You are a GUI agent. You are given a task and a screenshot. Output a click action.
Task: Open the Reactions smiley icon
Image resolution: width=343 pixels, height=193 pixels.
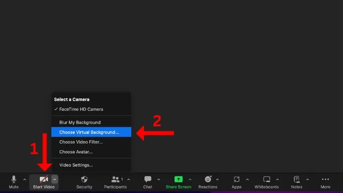208,179
